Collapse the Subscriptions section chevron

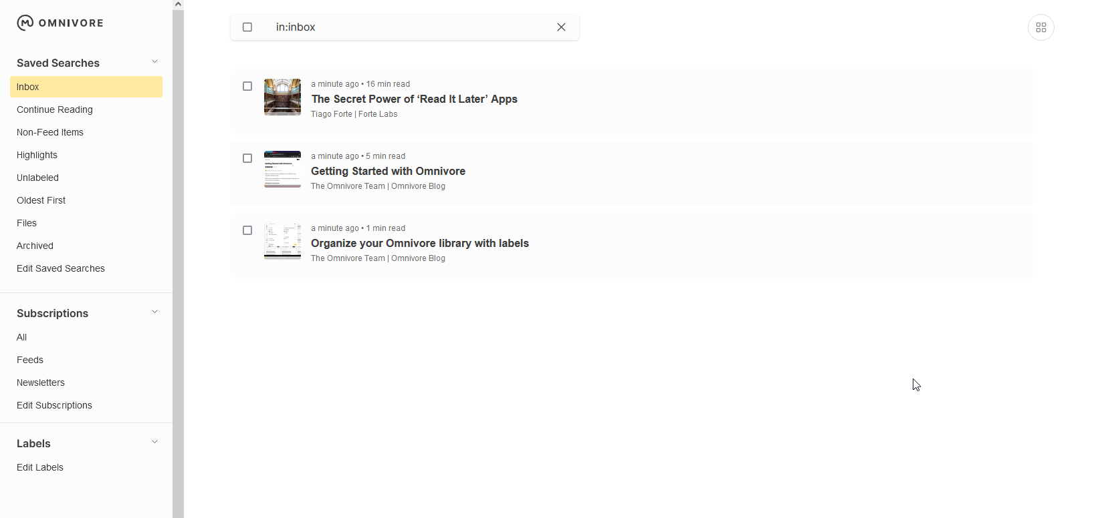[154, 312]
